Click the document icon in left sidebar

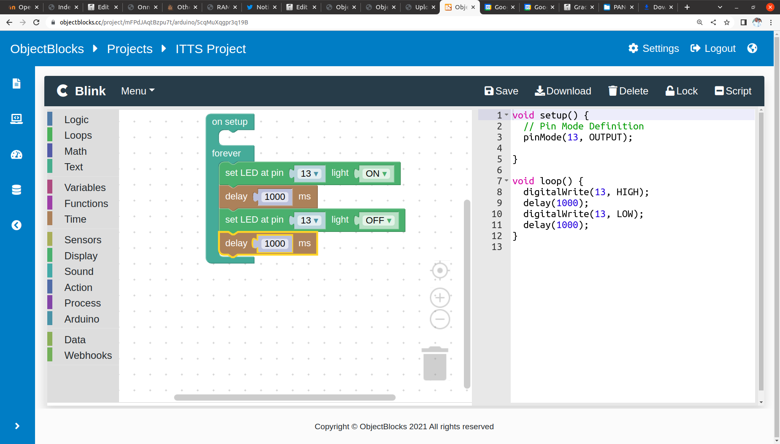[x=16, y=83]
